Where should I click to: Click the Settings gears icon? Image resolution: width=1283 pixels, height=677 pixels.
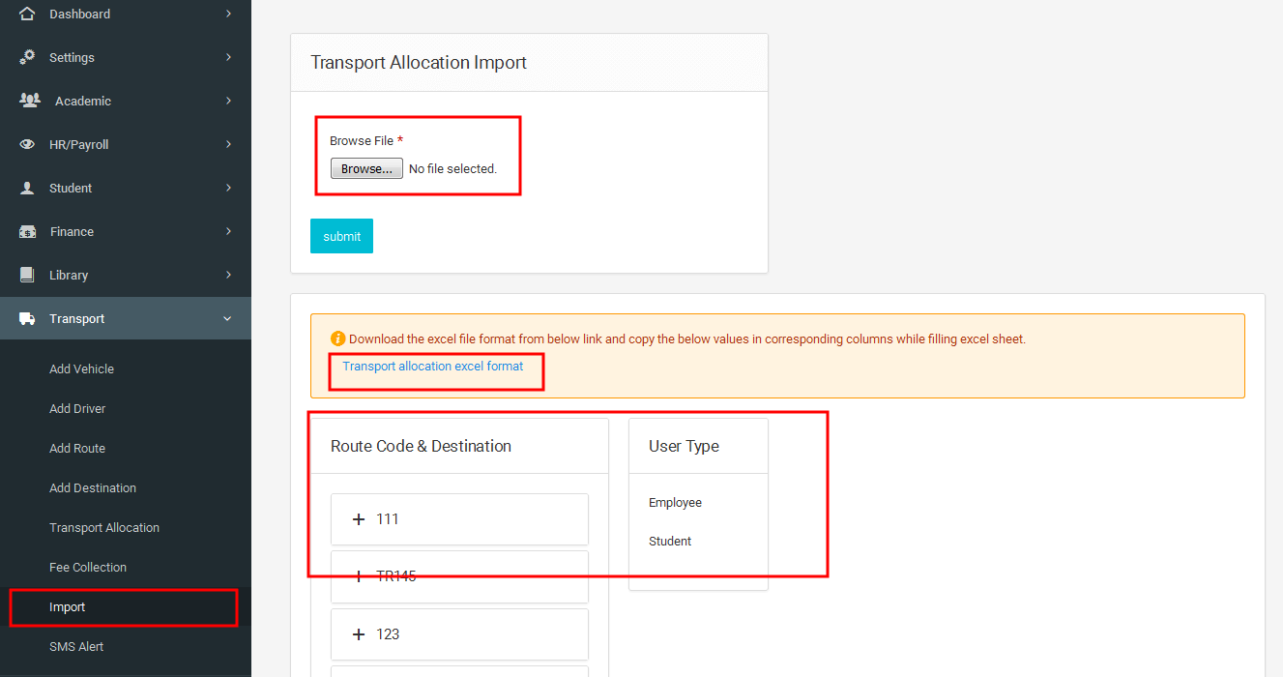coord(28,57)
